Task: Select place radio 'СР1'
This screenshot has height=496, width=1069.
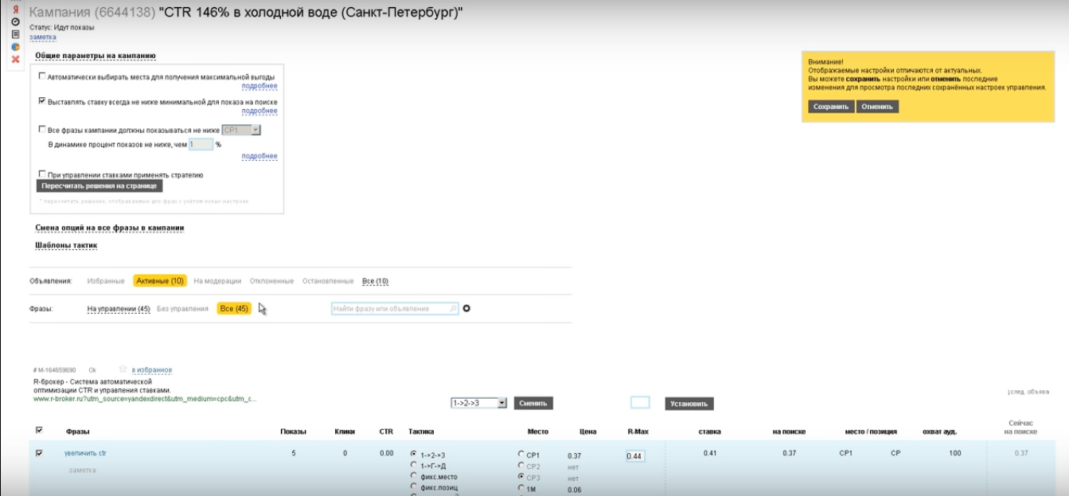Action: click(x=521, y=455)
